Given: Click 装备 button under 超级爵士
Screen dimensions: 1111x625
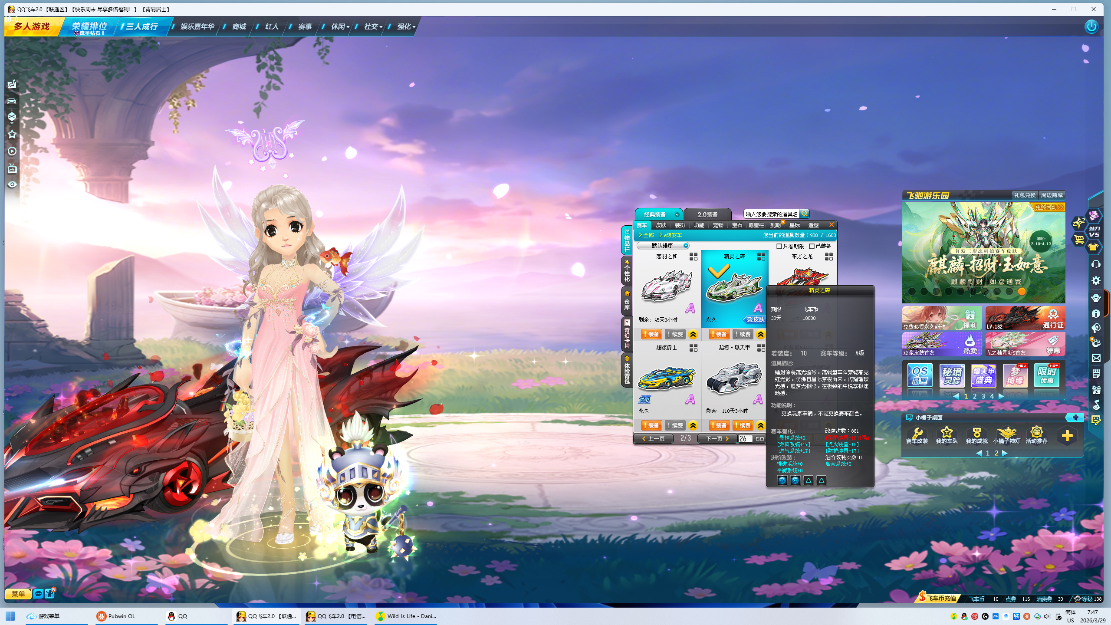Looking at the screenshot, I should 651,425.
